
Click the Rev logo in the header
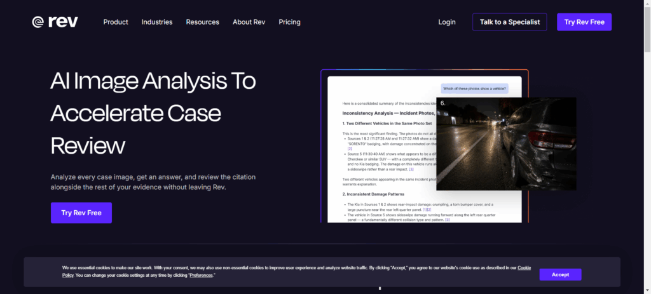[55, 22]
